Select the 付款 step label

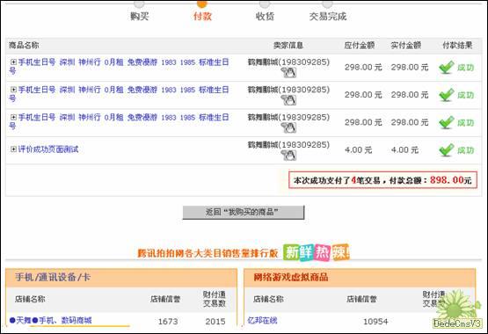click(x=202, y=16)
